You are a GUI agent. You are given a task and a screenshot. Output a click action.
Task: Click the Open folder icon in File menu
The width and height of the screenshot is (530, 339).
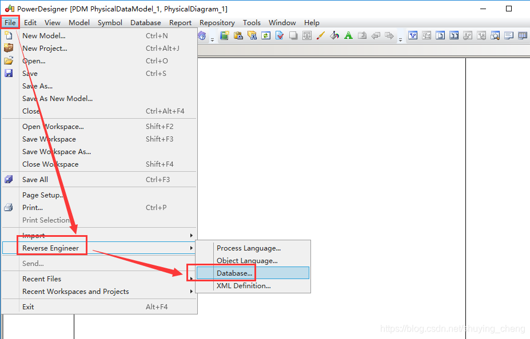9,60
